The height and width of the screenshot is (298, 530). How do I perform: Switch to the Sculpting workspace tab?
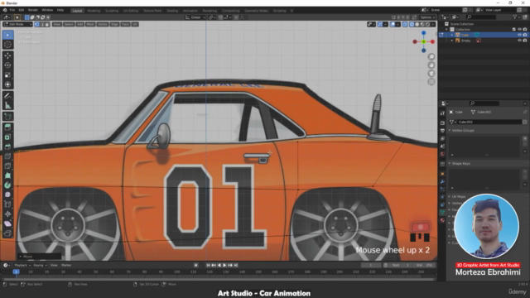click(x=112, y=11)
